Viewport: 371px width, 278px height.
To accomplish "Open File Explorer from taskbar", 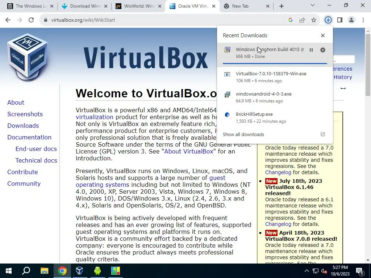I will (x=44, y=271).
